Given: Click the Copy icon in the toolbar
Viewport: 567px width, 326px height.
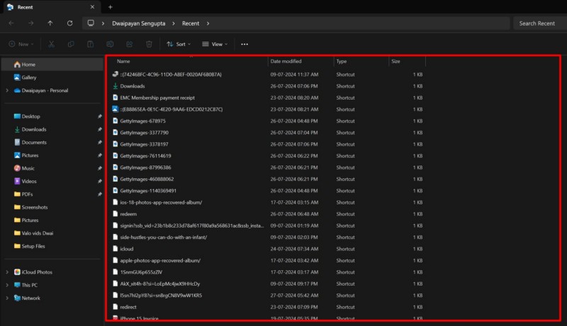Looking at the screenshot, I should point(71,44).
